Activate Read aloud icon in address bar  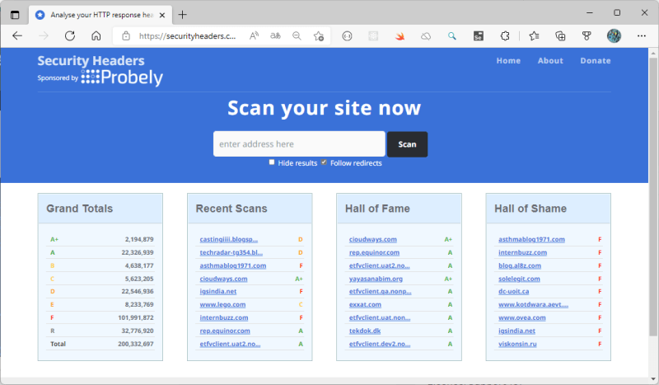pos(254,35)
